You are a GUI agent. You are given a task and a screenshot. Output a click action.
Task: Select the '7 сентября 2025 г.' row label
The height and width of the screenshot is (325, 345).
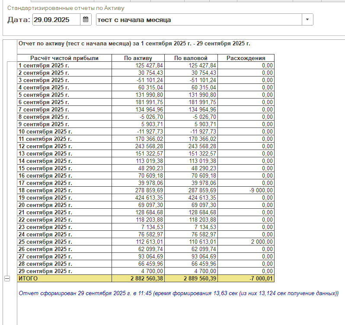click(x=64, y=109)
